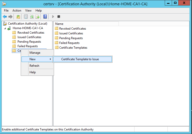Click the Pending Requests folder icon in the tree
Screen dimensions: 192x134
coord(14,42)
